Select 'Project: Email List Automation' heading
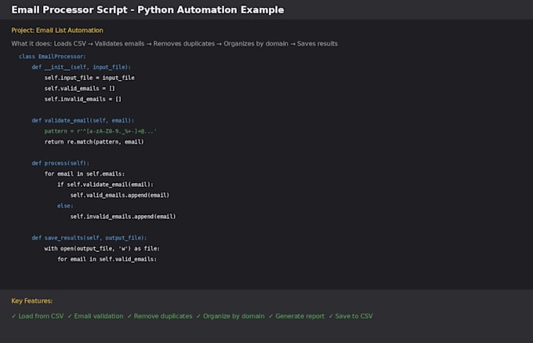Screen dimensions: 533x343 point(57,31)
